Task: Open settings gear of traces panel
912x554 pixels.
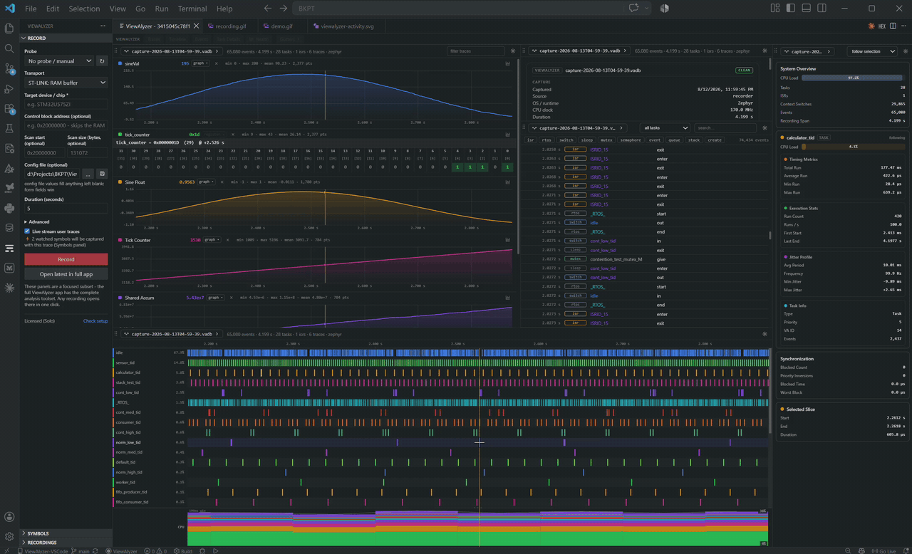Action: click(x=513, y=51)
